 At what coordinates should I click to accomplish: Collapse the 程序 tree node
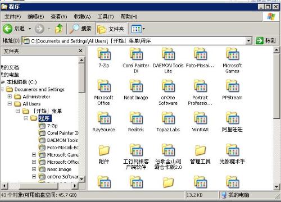pyautogui.click(x=26, y=118)
